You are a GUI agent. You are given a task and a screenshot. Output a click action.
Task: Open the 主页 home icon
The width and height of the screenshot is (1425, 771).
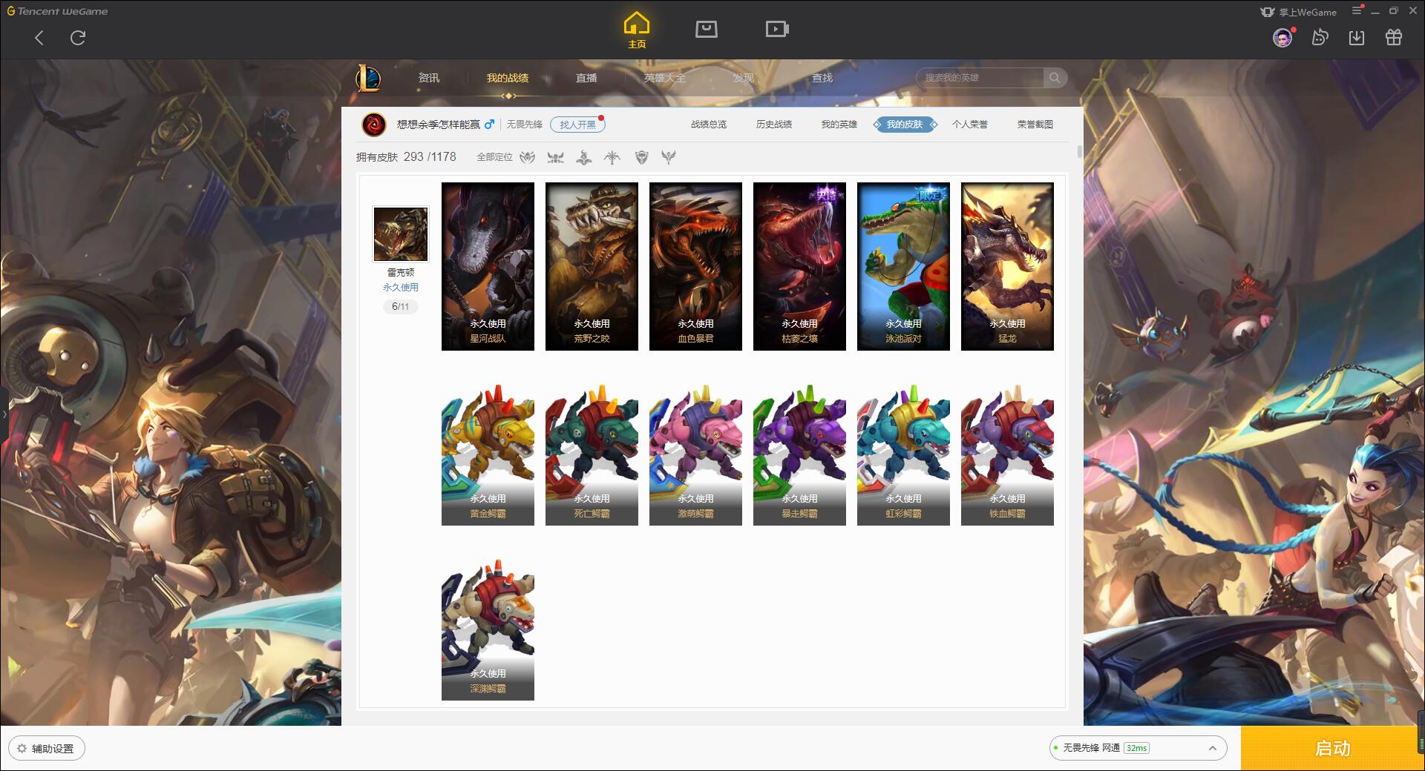(637, 30)
